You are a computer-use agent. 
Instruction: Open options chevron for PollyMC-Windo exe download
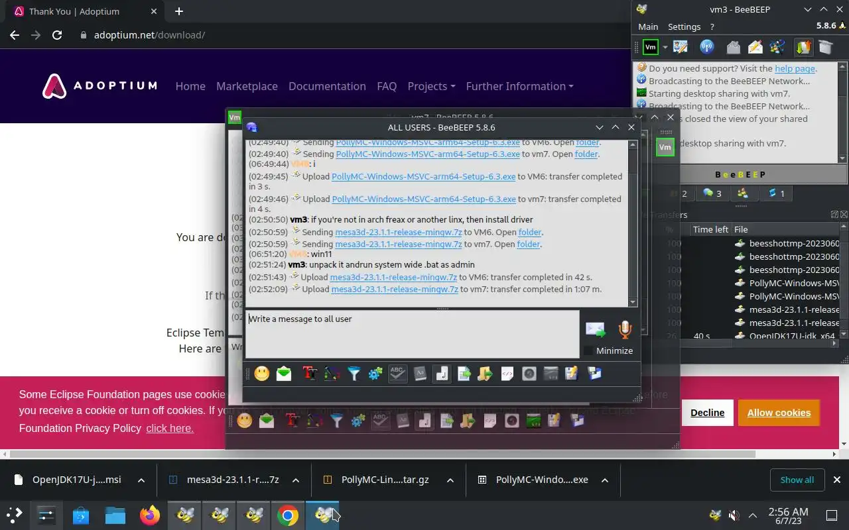(x=605, y=480)
